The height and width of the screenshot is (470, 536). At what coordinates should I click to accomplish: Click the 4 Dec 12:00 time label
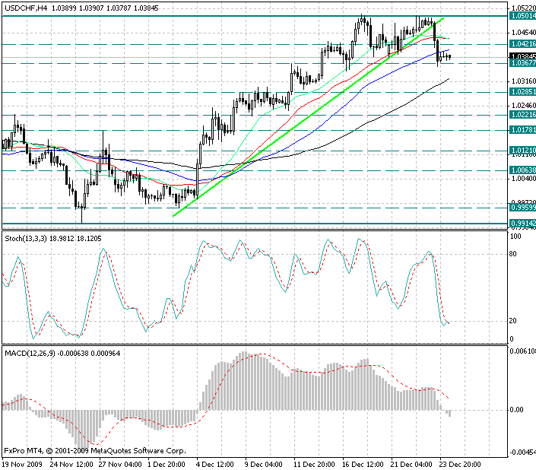[215, 465]
